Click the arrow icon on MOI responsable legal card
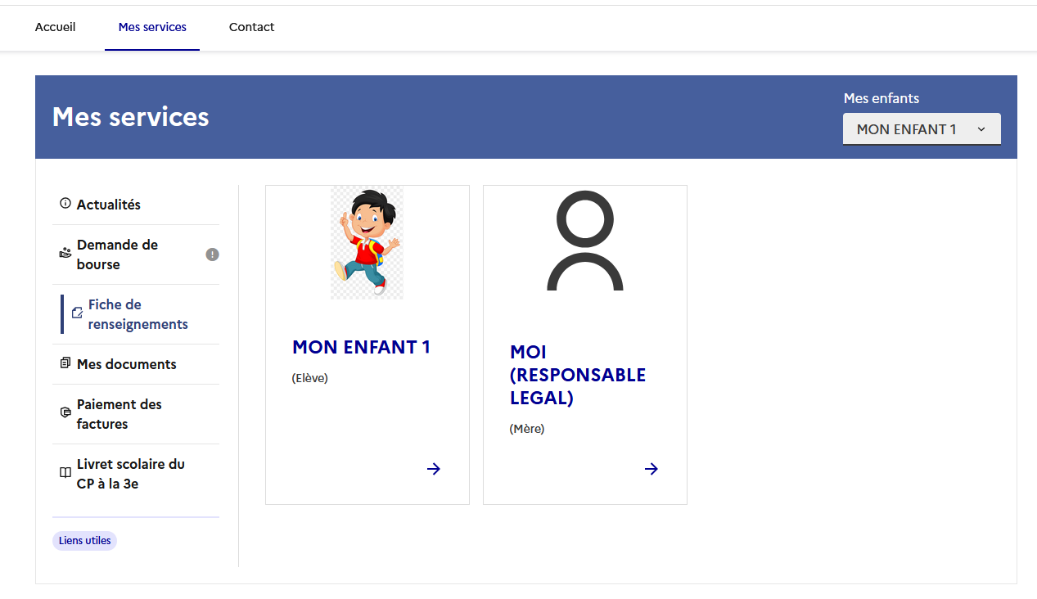Screen dimensions: 1037x599 tap(652, 469)
